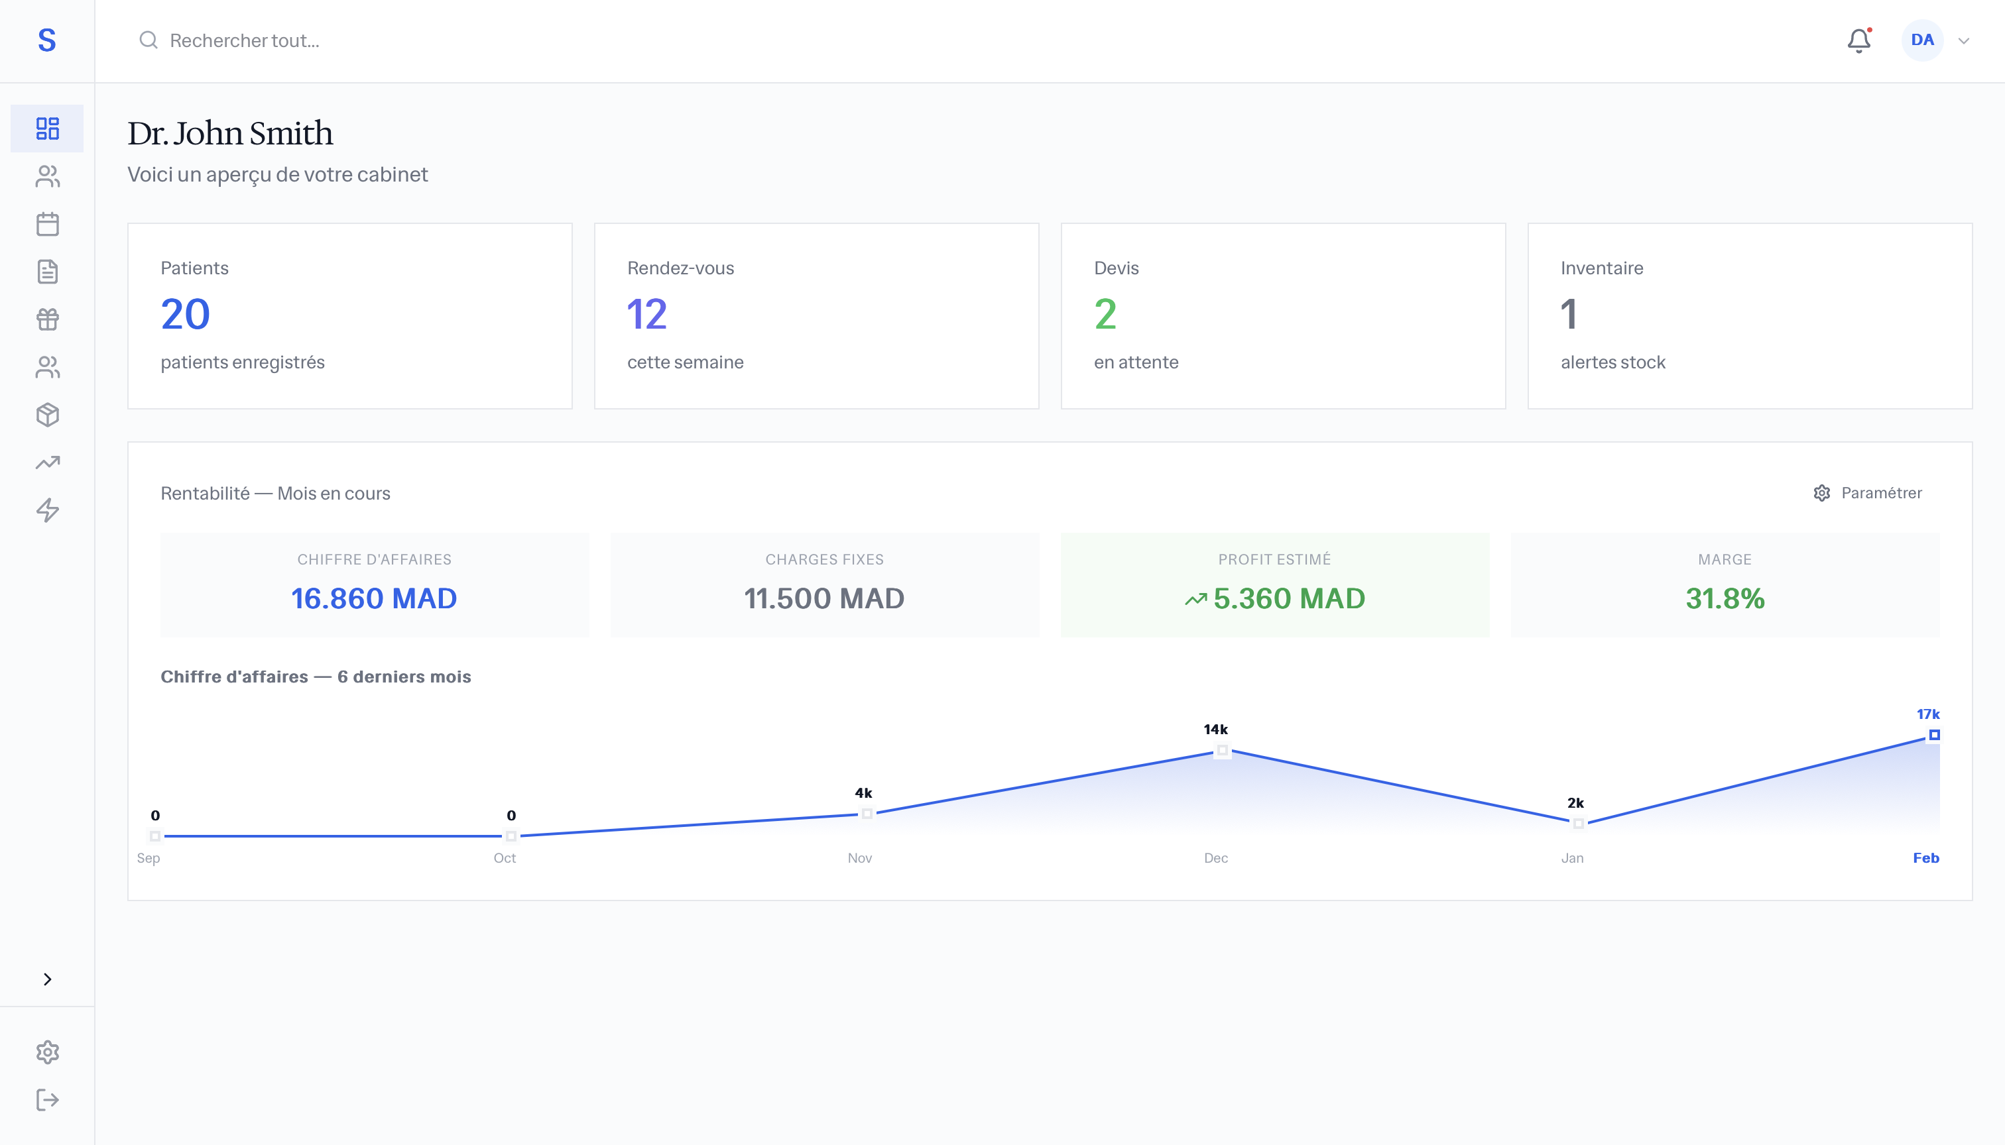The height and width of the screenshot is (1145, 2005).
Task: Open the dashboard grid icon in sidebar
Action: point(47,128)
